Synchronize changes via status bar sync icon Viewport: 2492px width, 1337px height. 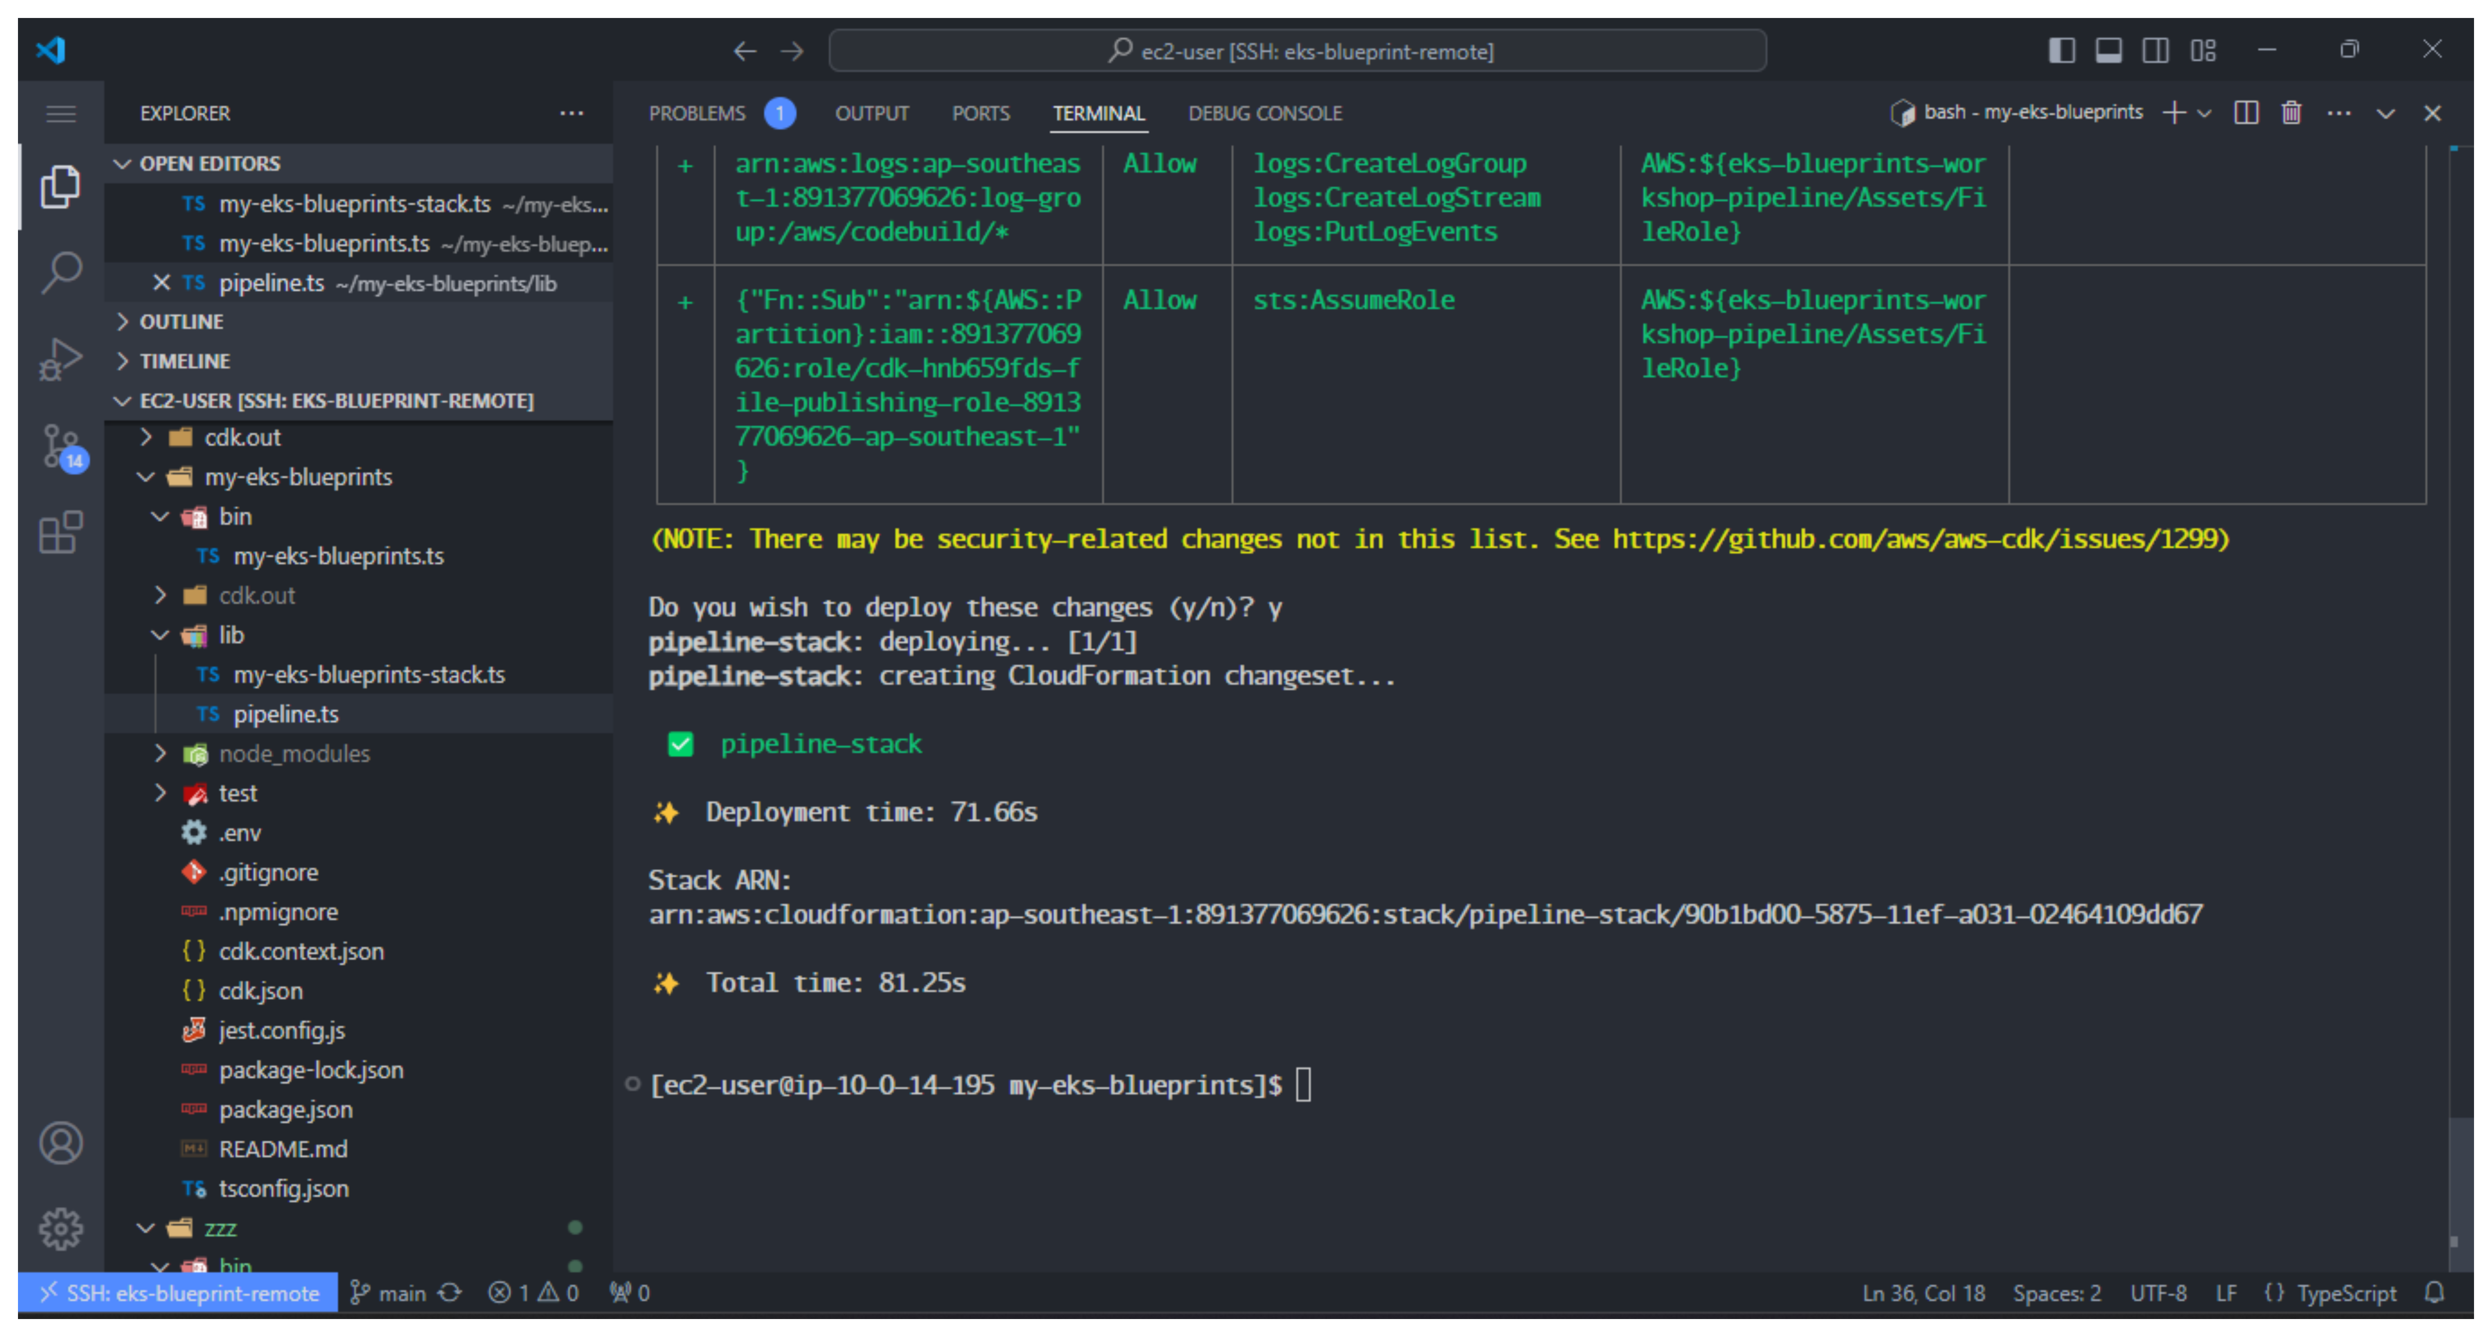[x=450, y=1293]
